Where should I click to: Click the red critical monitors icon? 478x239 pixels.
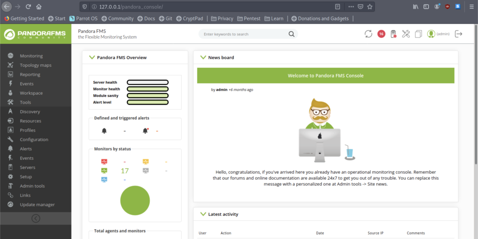104,162
